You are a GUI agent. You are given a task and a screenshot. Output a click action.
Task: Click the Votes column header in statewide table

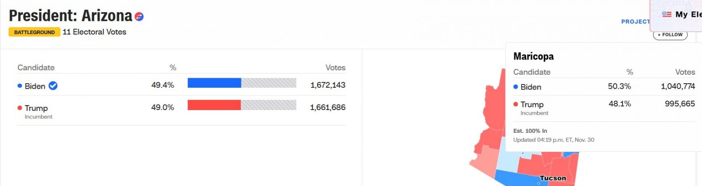point(335,68)
